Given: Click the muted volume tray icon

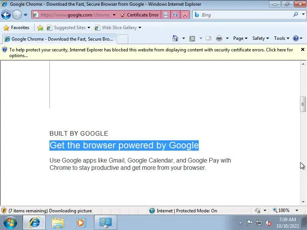Looking at the screenshot, I should click(268, 223).
